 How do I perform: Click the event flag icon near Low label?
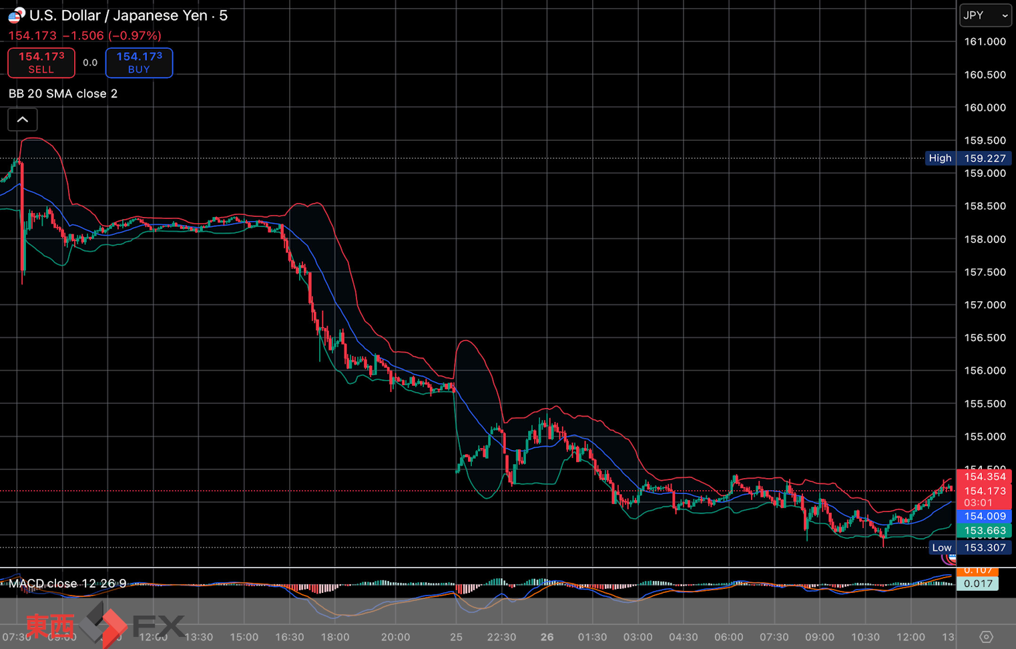(949, 558)
